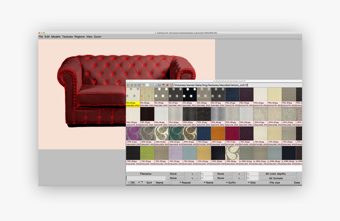
Task: Select the _7101_103.jpg gold texture
Action: pyautogui.click(x=204, y=153)
